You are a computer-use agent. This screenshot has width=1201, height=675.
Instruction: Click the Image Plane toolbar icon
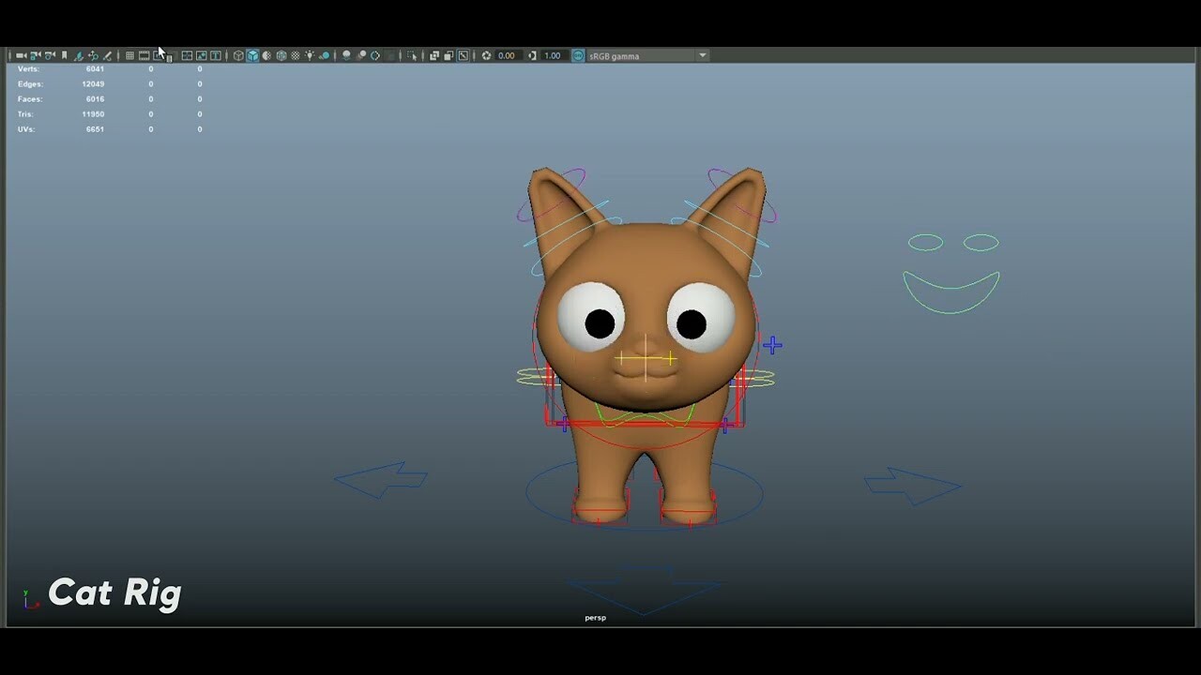pos(79,55)
